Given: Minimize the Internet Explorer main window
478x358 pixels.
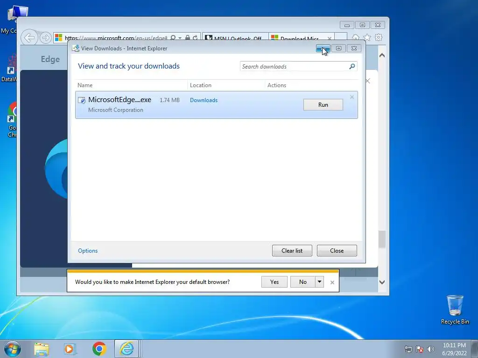Looking at the screenshot, I should [347, 25].
